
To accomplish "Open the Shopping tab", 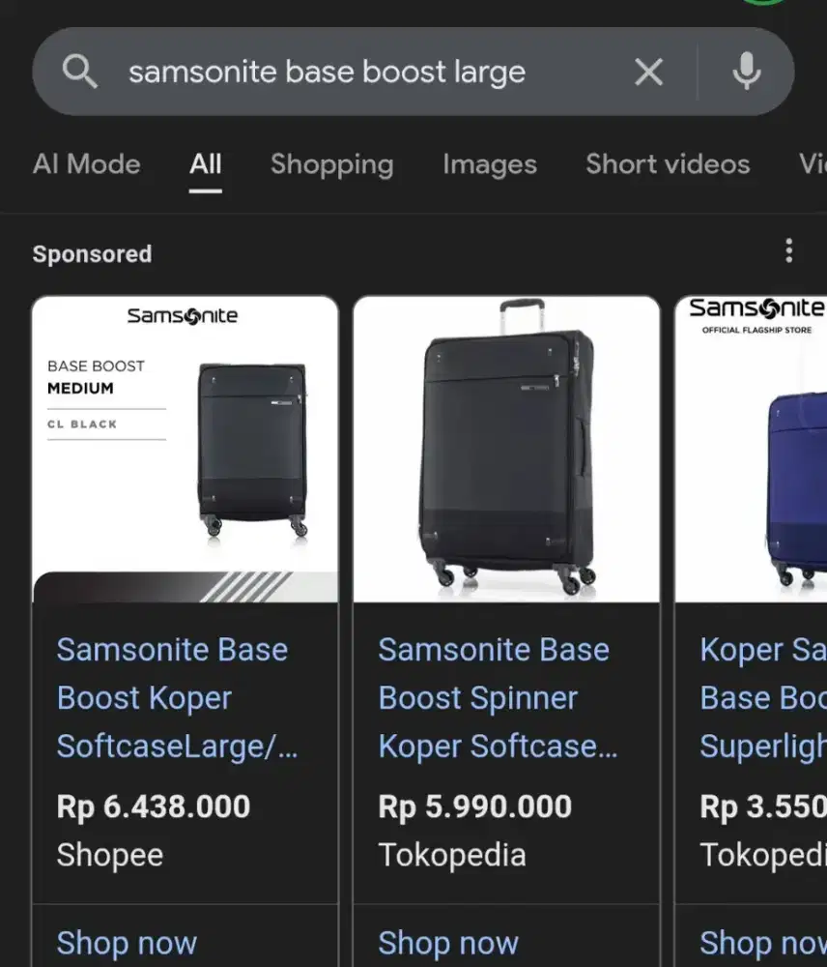I will (x=331, y=164).
